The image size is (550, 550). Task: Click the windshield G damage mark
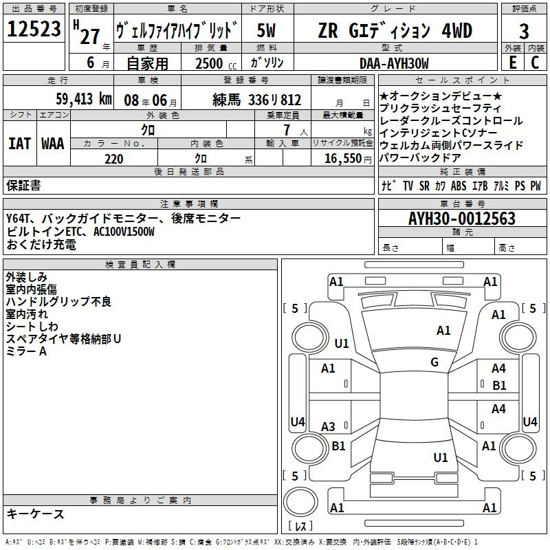(434, 362)
